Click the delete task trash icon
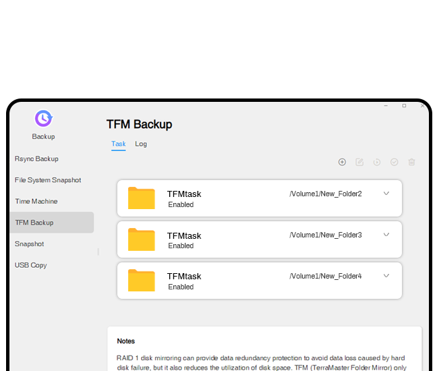This screenshot has height=371, width=437. 412,162
